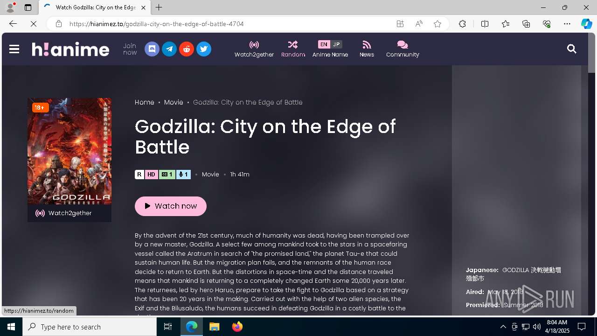Select the Watch Godzilla browser tab
597x336 pixels.
click(95, 7)
